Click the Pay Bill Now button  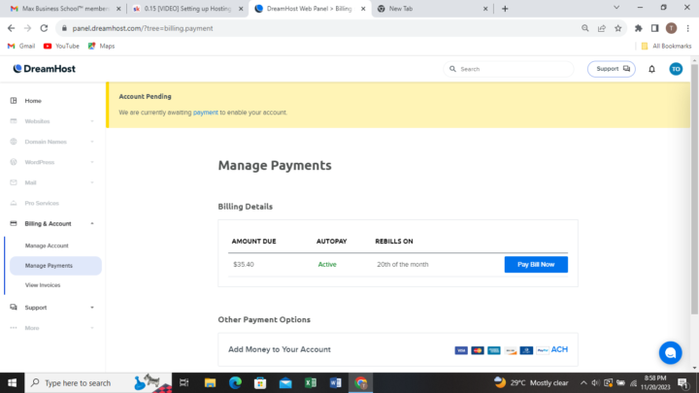click(x=536, y=265)
